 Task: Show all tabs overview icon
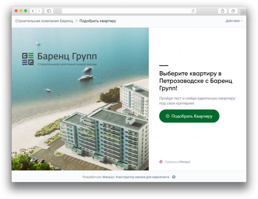(233, 11)
